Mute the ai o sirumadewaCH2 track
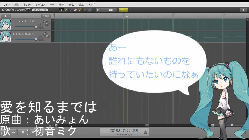Screen dimensions: 249x140 (47, 24)
